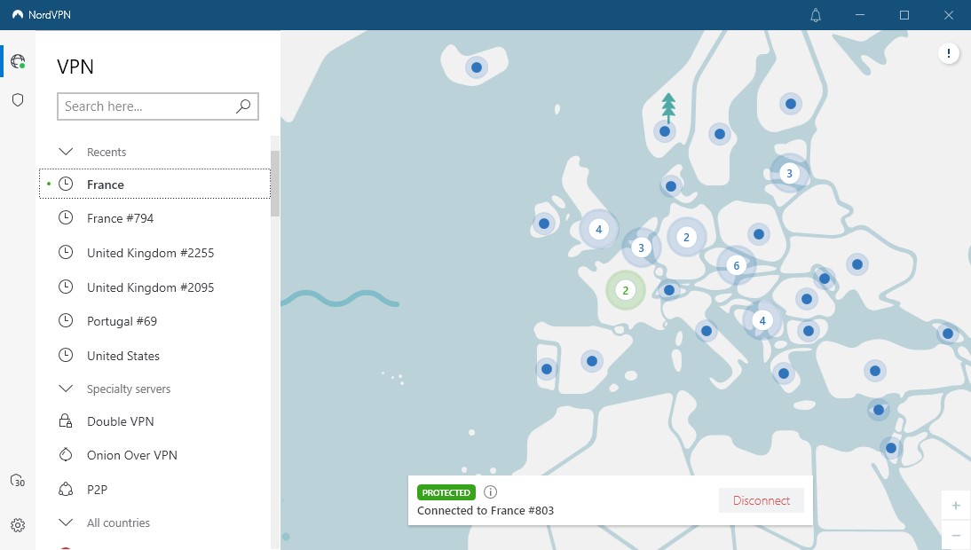Select the Finland server pin on map
The height and width of the screenshot is (550, 971).
791,104
